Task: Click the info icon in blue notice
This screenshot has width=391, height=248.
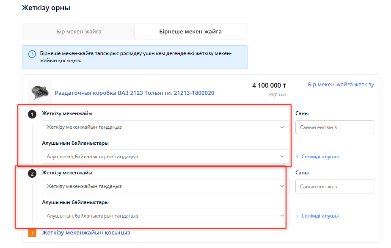Action: [x=32, y=54]
